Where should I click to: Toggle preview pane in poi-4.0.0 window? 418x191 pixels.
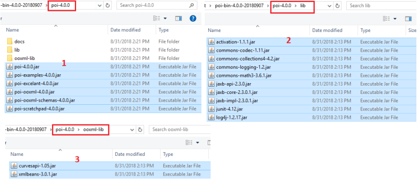(x=178, y=18)
